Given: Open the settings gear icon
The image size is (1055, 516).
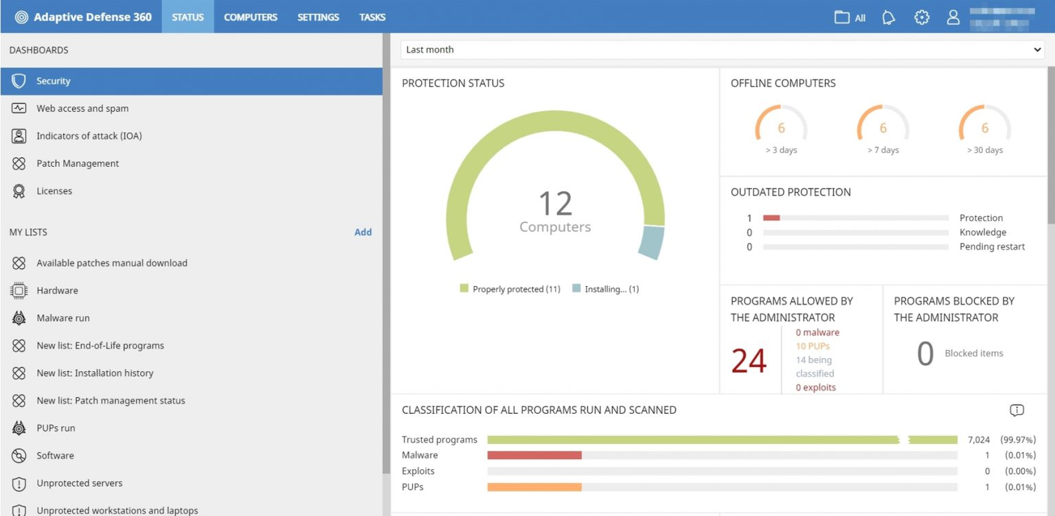Looking at the screenshot, I should 921,17.
